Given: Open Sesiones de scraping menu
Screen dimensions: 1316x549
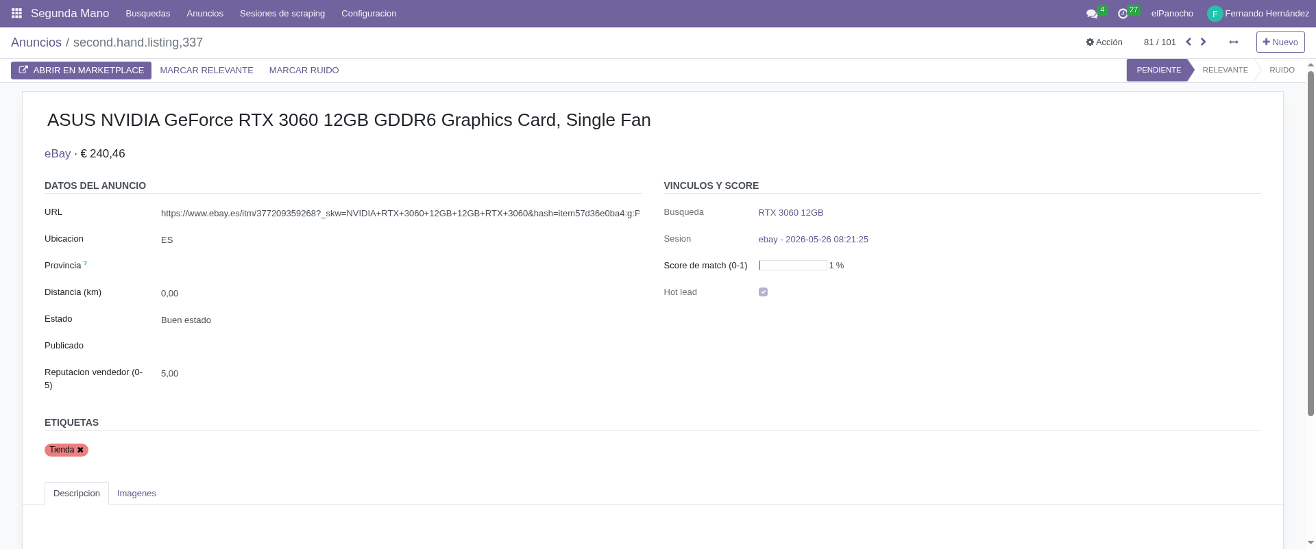Looking at the screenshot, I should pyautogui.click(x=282, y=14).
